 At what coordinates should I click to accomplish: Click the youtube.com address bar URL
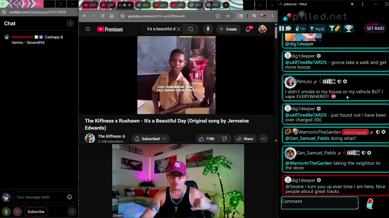click(x=156, y=16)
